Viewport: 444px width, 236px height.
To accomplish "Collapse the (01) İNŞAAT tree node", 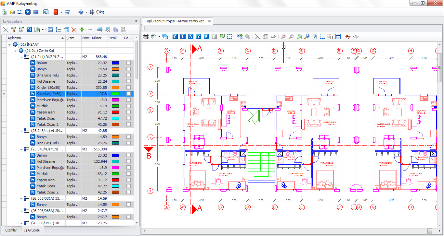I will click(x=10, y=44).
